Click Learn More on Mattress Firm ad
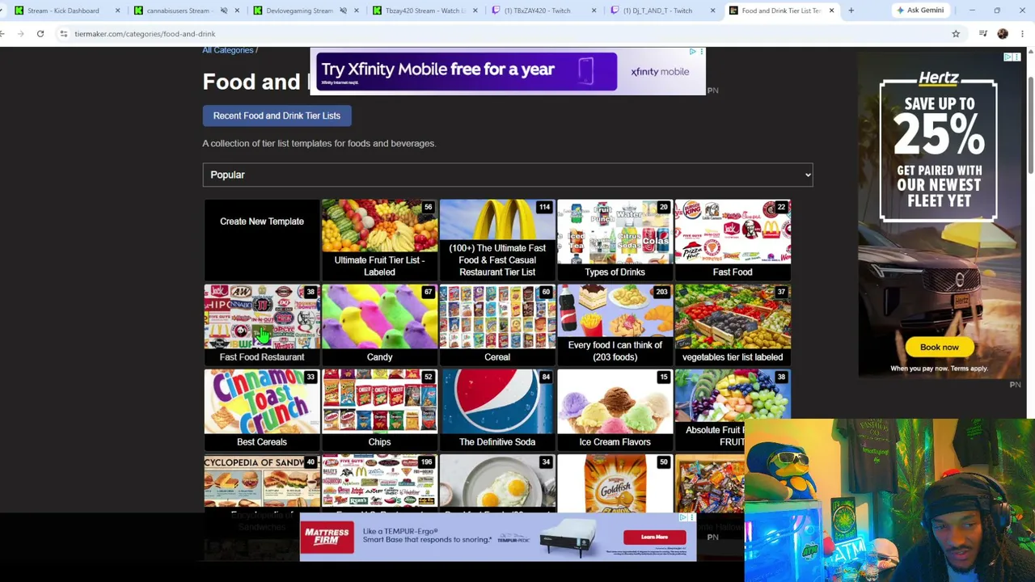 tap(655, 538)
